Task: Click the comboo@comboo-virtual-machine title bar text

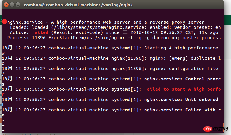Action: coord(78,5)
